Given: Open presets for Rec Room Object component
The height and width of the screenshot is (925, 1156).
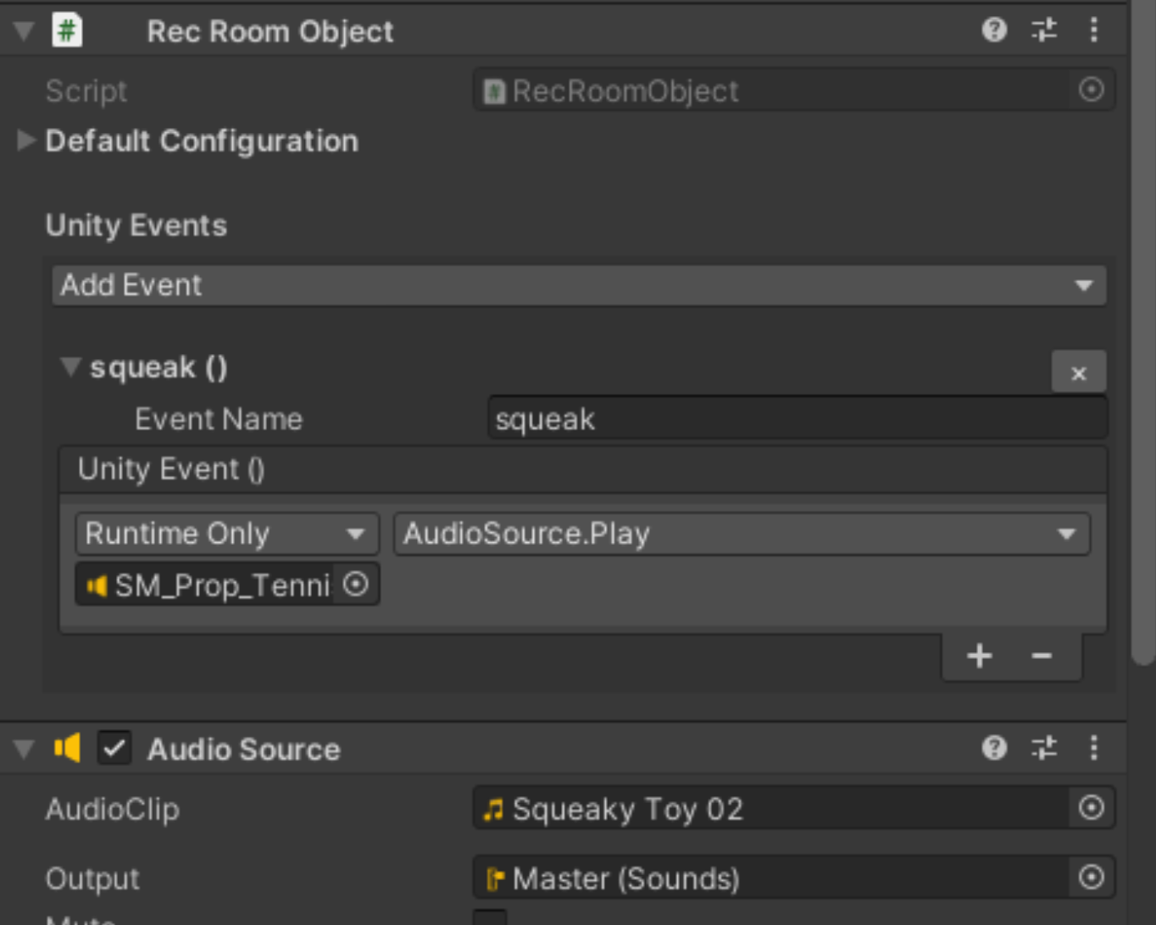Looking at the screenshot, I should [x=1044, y=30].
